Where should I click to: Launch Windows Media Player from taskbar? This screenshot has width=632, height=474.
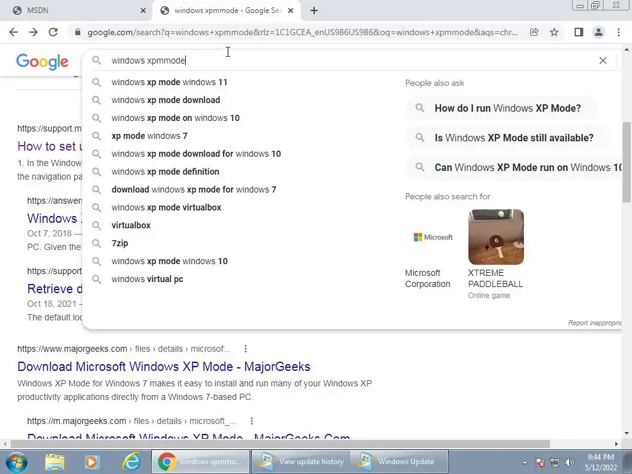point(92,462)
